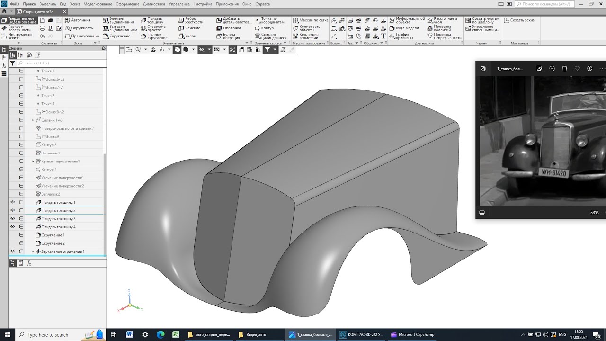Hide Придать толщину:1 using its eye icon

[13, 202]
